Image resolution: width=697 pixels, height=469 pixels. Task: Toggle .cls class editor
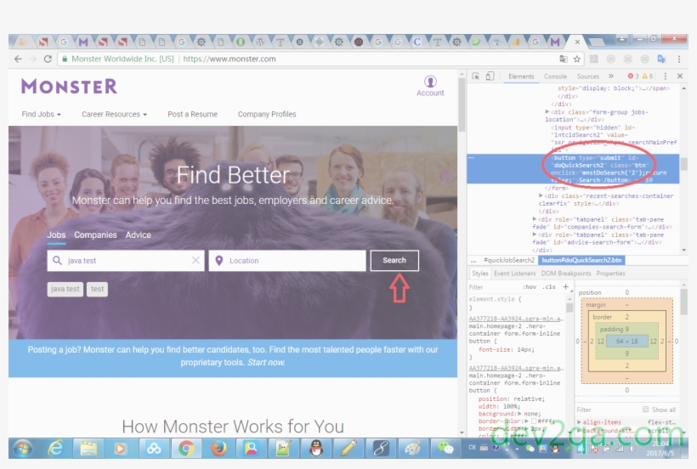549,287
